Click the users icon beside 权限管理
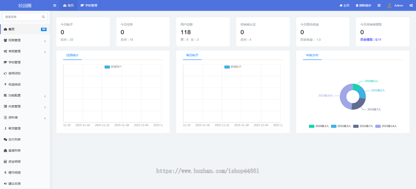The width and height of the screenshot is (416, 189). tap(5, 40)
